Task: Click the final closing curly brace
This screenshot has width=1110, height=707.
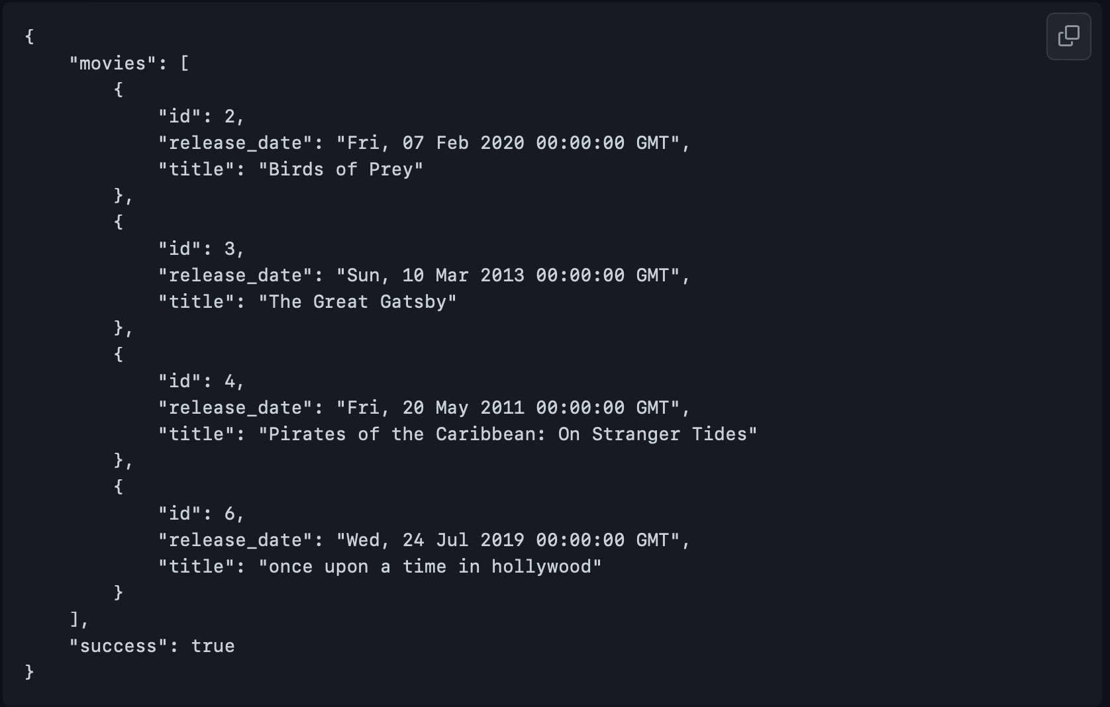Action: (29, 672)
